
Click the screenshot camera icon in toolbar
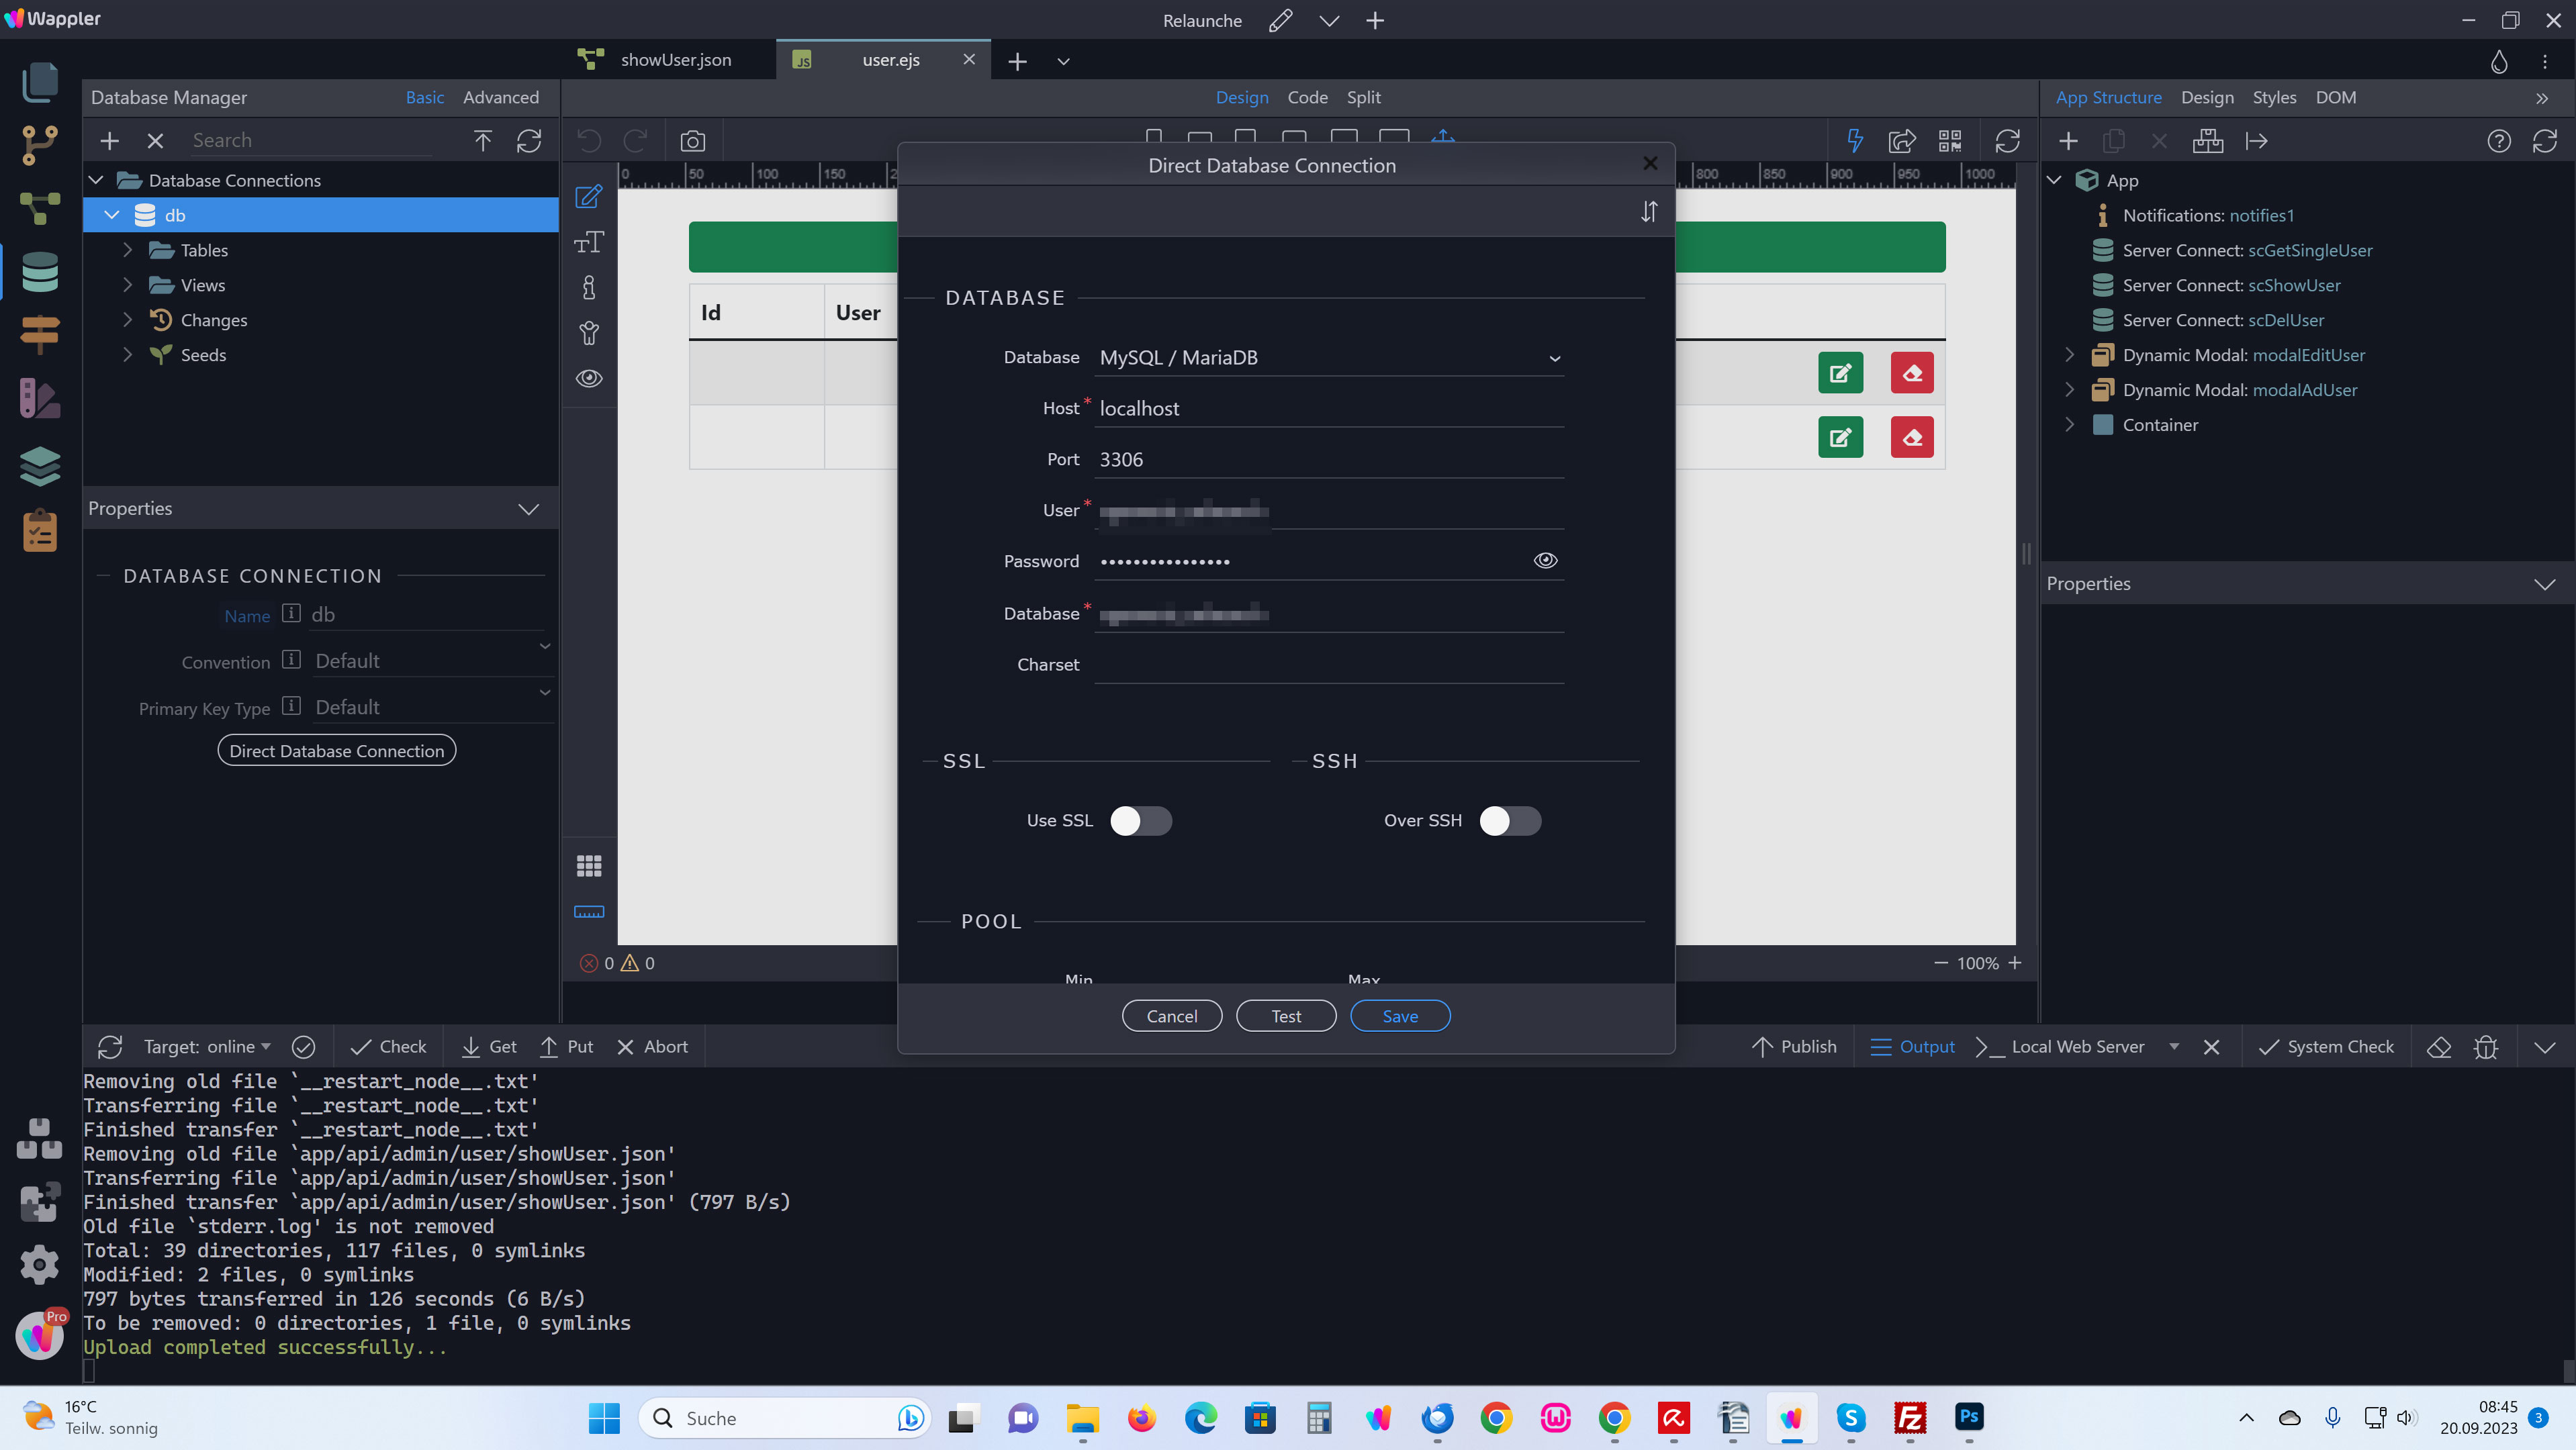pyautogui.click(x=692, y=141)
